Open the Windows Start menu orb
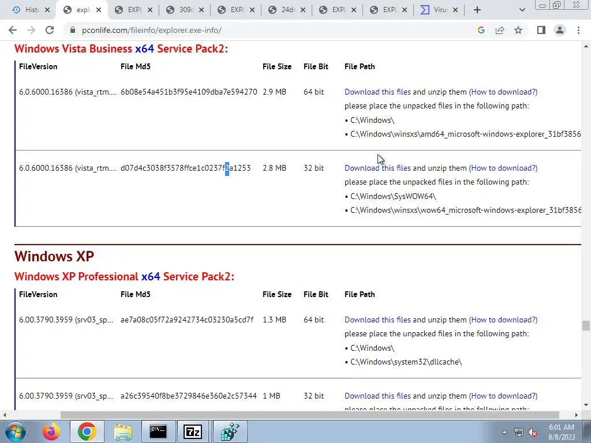Viewport: 591px width, 443px height. coord(14,431)
